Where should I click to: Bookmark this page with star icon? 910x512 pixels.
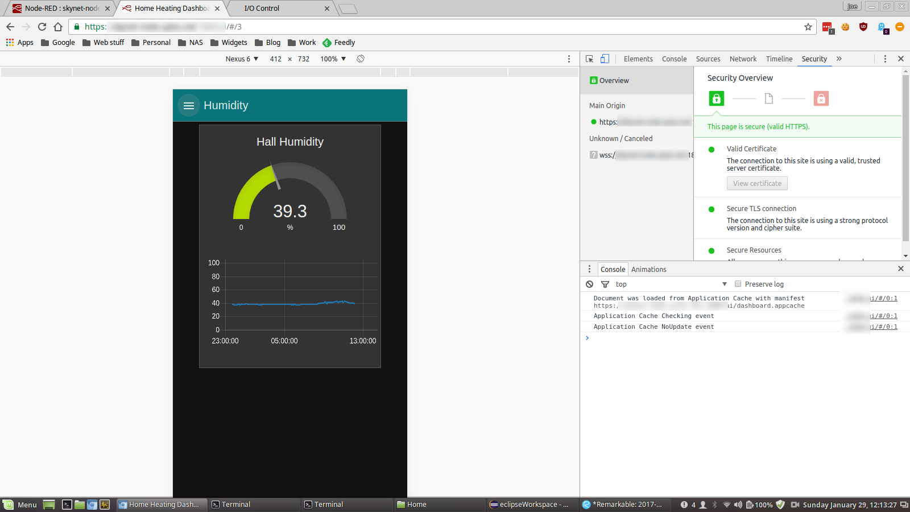point(808,27)
